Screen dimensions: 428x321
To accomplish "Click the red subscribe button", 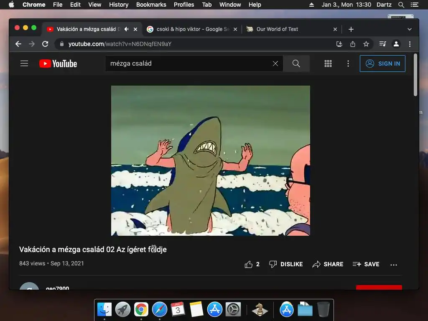I will [379, 287].
